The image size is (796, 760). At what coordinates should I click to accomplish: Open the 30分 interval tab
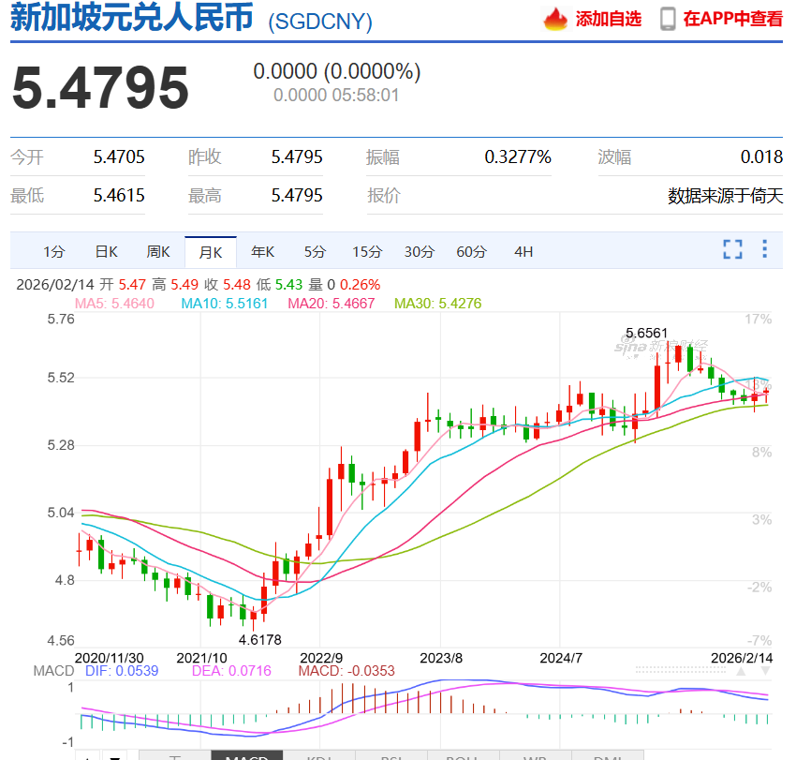[x=420, y=251]
